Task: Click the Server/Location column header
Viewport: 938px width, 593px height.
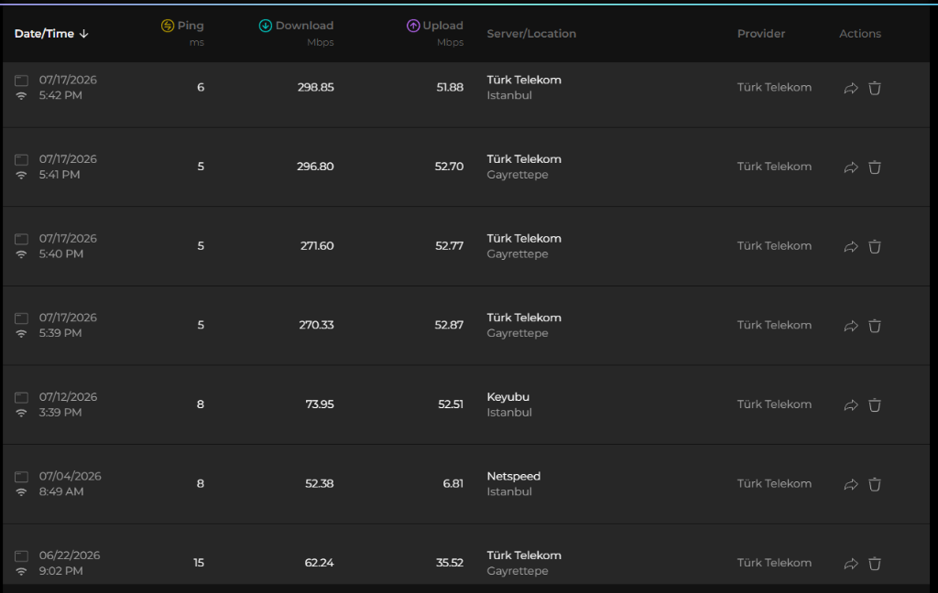Action: click(531, 34)
